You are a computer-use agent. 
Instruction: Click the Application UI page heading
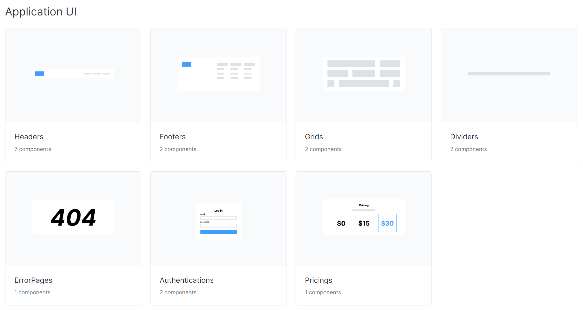pos(41,12)
